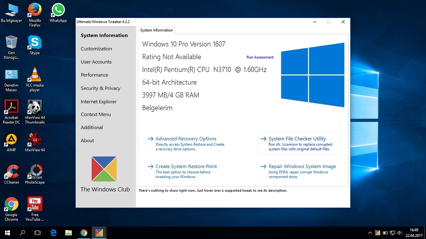Open the About section
The height and width of the screenshot is (239, 426).
pos(87,141)
